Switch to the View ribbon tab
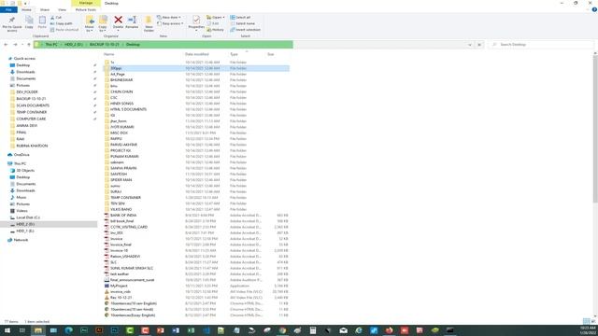Image resolution: width=598 pixels, height=336 pixels. 62,9
